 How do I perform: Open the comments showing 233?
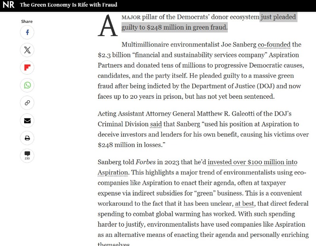27,155
